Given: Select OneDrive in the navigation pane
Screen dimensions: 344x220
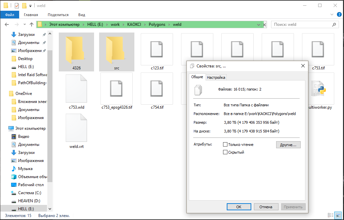Looking at the screenshot, I should [x=24, y=94].
